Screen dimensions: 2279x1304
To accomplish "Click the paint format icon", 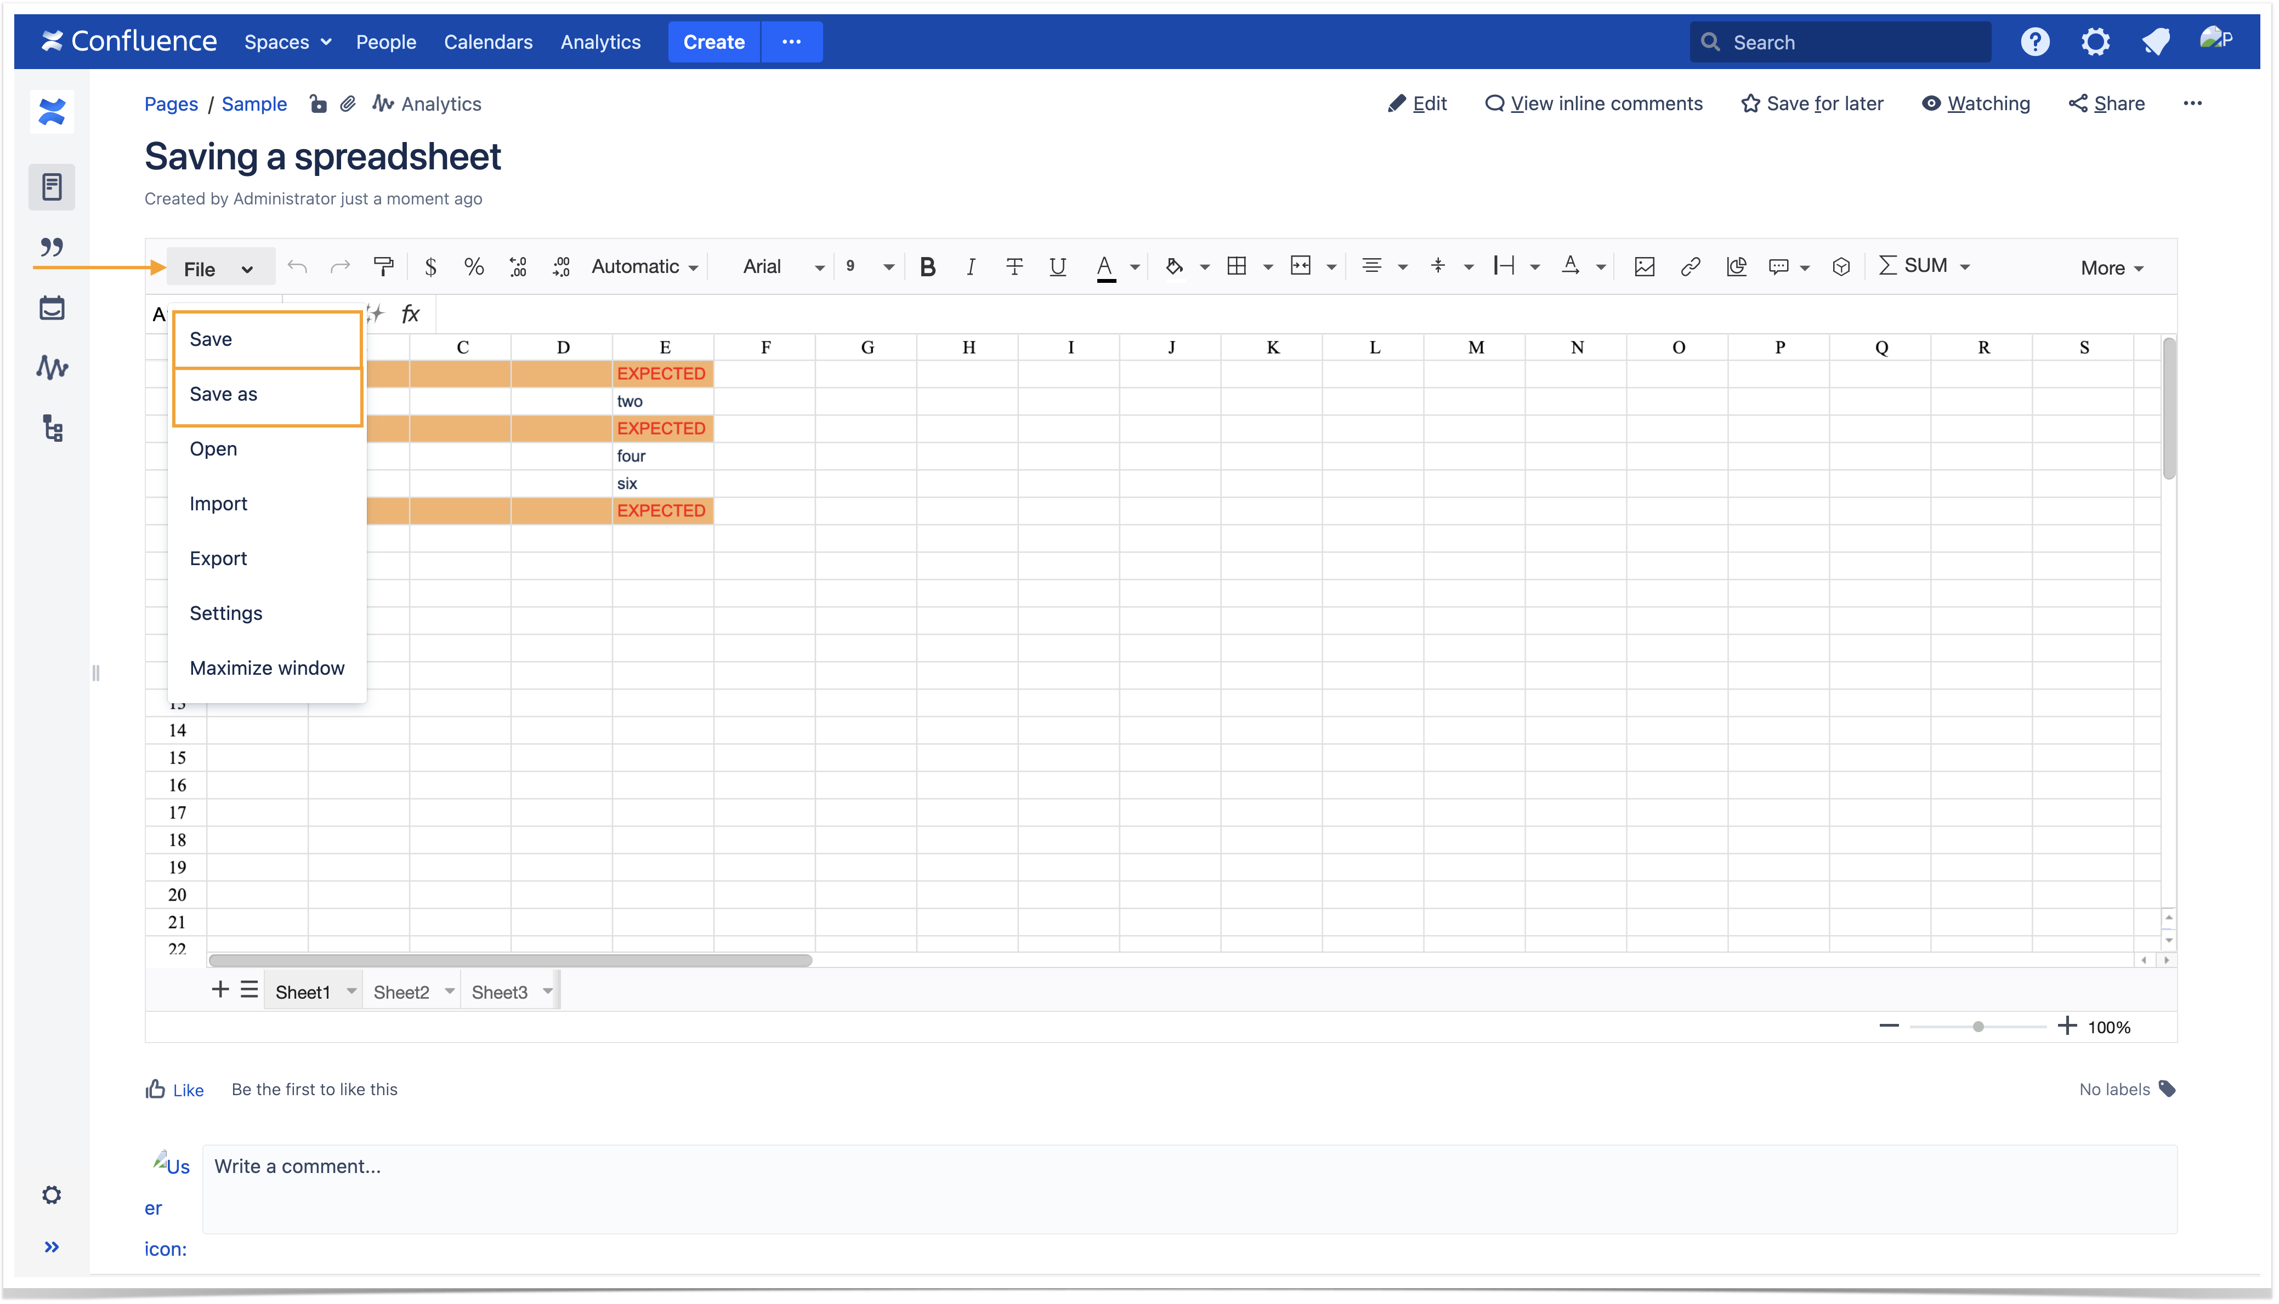I will click(x=383, y=266).
